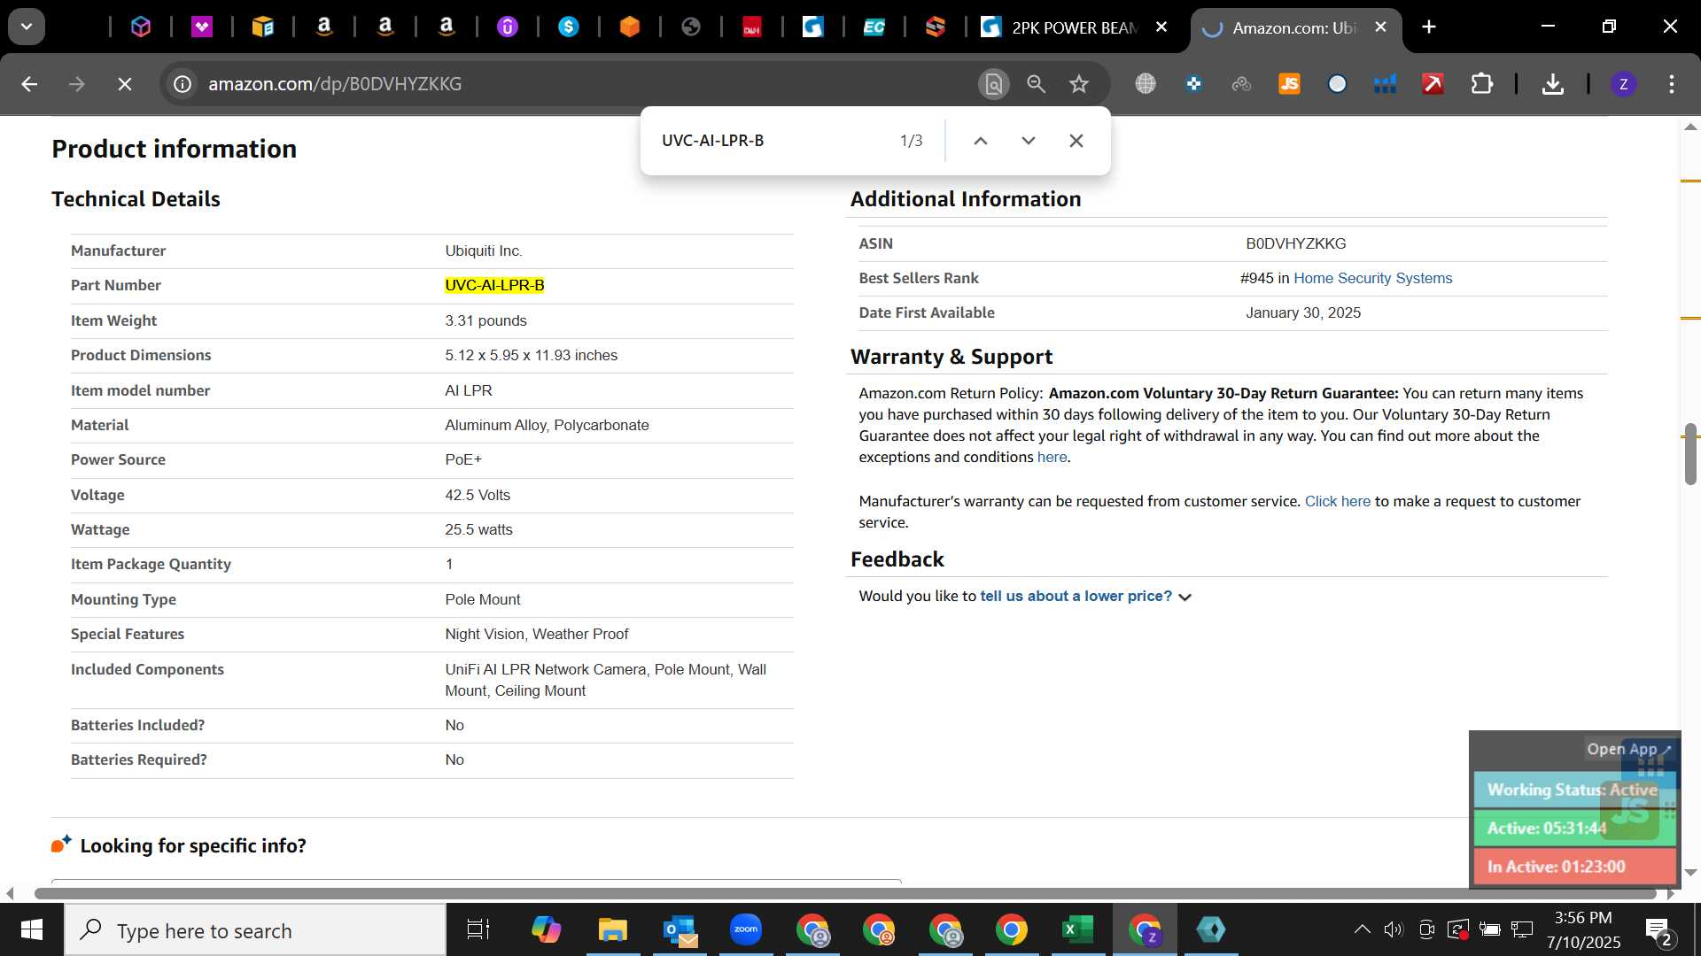Open Zoom from taskbar
1701x956 pixels.
[x=746, y=930]
